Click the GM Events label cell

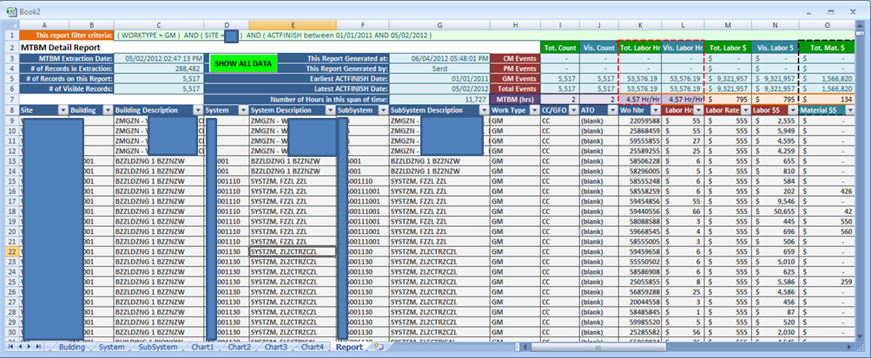tap(516, 79)
